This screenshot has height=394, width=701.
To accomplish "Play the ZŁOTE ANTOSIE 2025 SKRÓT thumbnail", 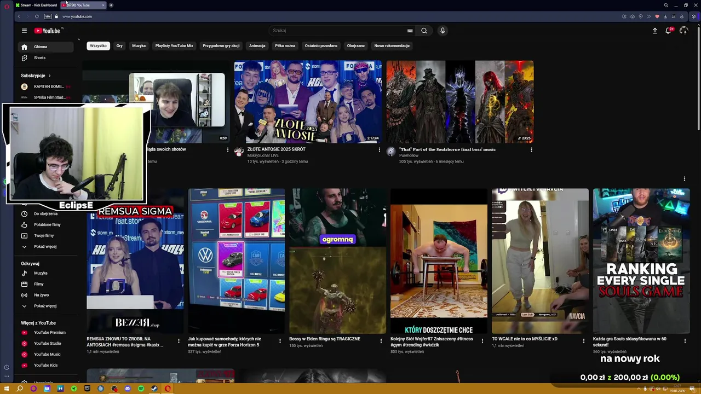I will click(x=308, y=102).
